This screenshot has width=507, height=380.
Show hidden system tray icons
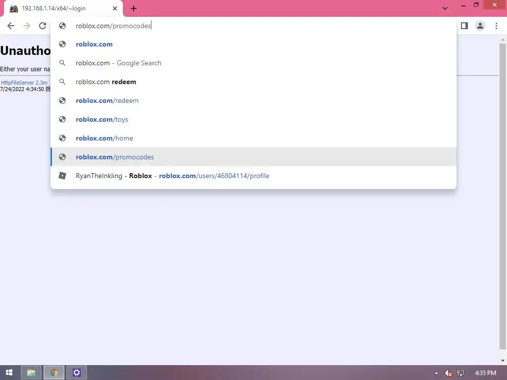436,373
